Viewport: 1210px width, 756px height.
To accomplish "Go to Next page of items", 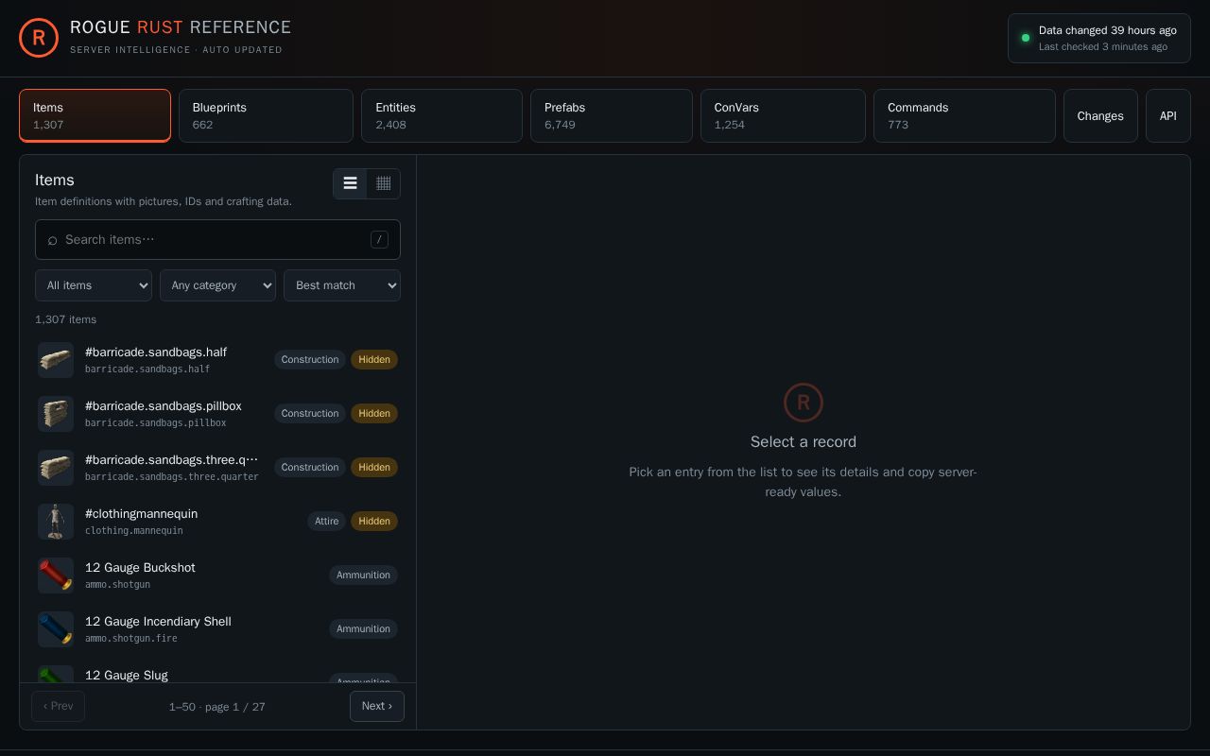I will (377, 706).
